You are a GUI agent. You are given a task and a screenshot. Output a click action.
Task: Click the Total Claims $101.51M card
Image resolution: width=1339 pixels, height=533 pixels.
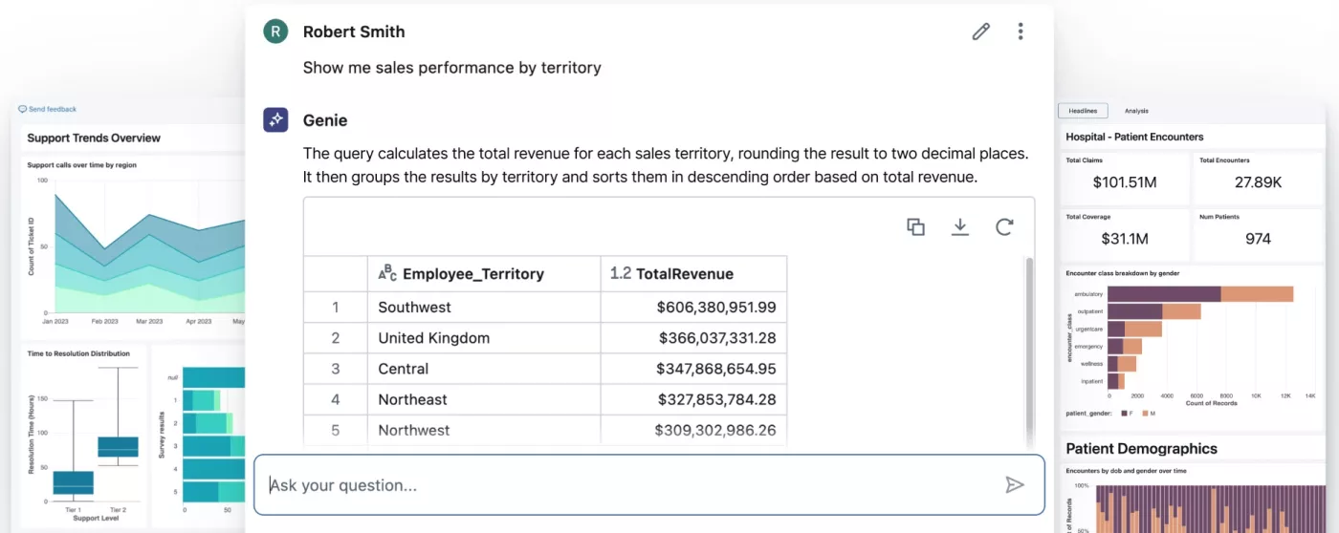click(1124, 176)
